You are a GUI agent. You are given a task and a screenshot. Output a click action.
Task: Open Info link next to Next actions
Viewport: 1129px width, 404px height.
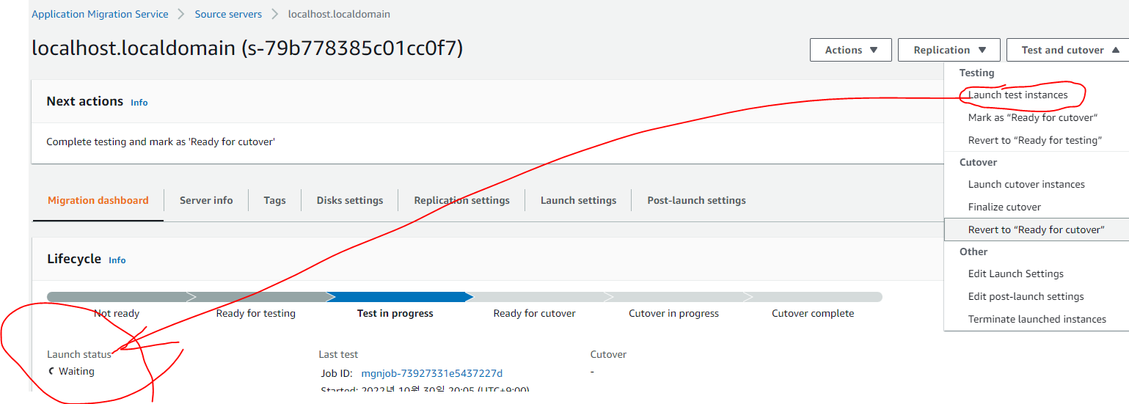click(139, 103)
